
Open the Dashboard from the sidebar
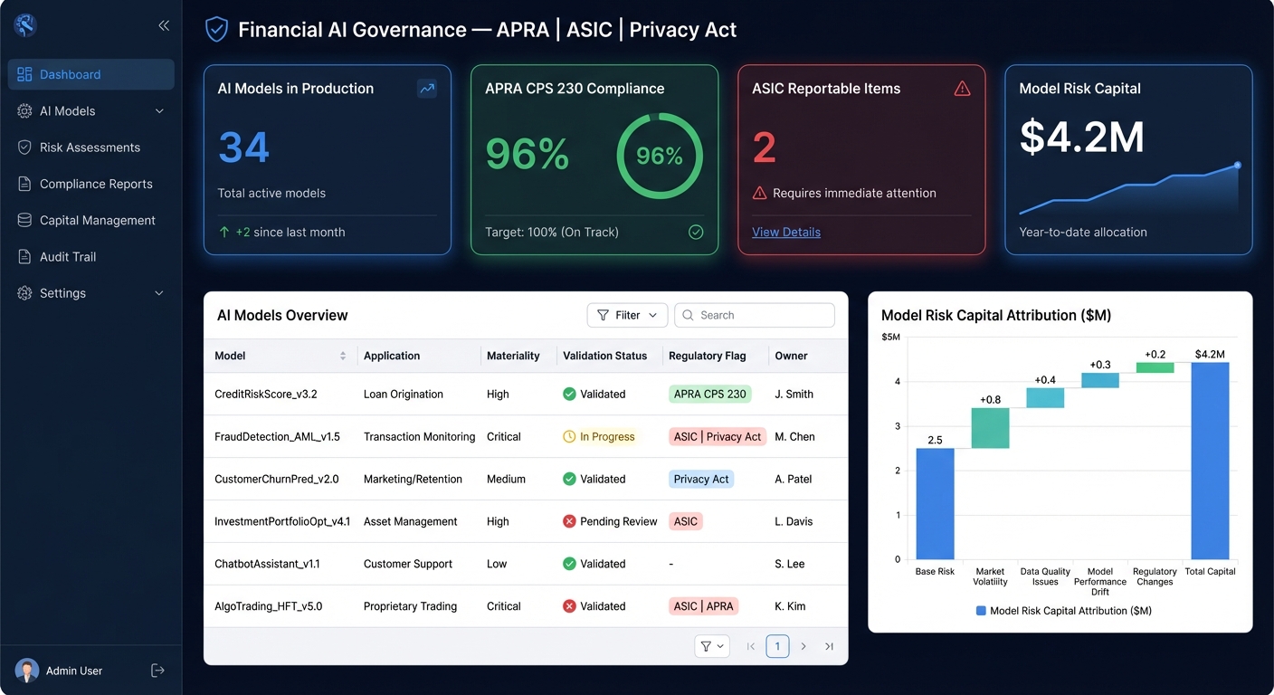click(71, 74)
